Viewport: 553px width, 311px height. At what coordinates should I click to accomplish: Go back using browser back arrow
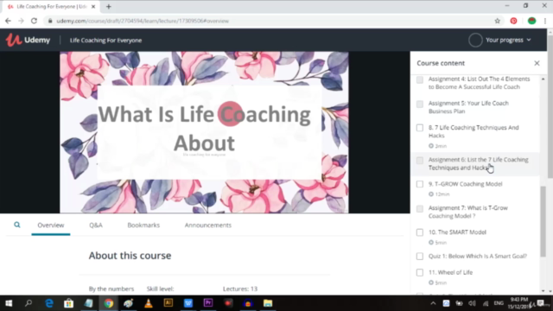tap(8, 21)
